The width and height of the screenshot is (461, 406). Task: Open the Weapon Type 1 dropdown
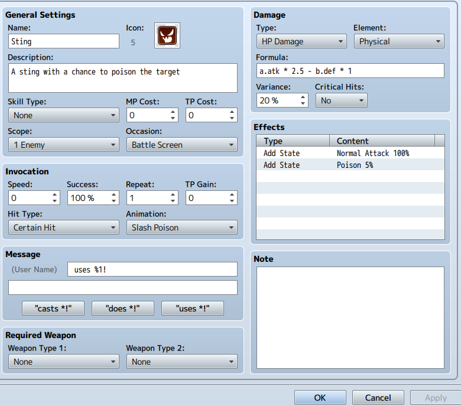pos(63,362)
